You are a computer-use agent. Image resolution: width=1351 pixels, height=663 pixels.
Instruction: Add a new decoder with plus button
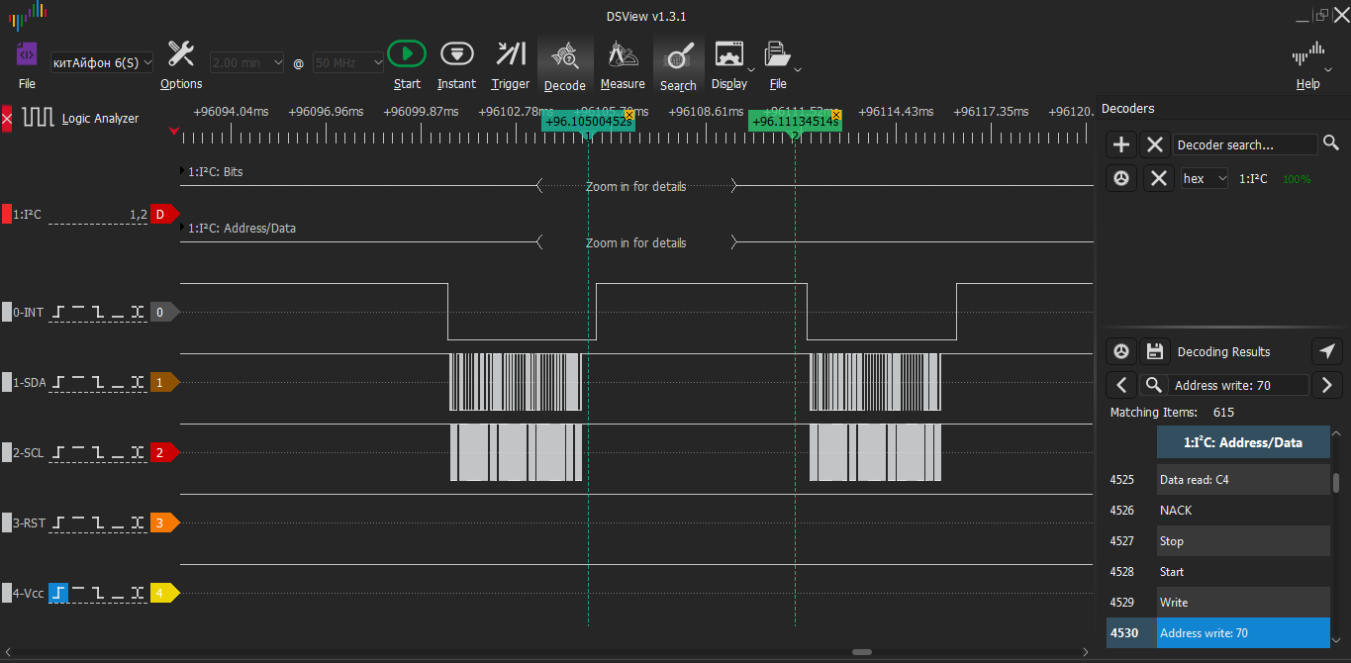coord(1120,145)
